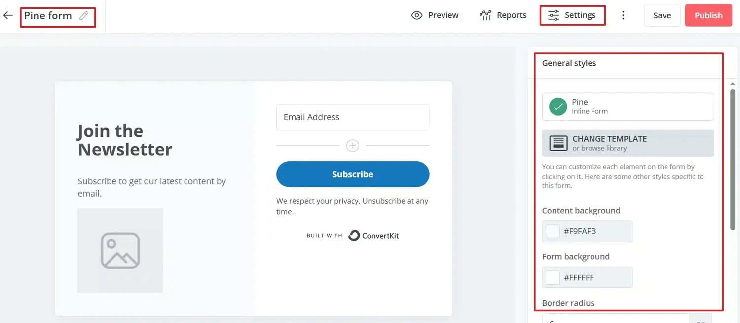
Task: Click the Reports chart icon
Action: (485, 15)
